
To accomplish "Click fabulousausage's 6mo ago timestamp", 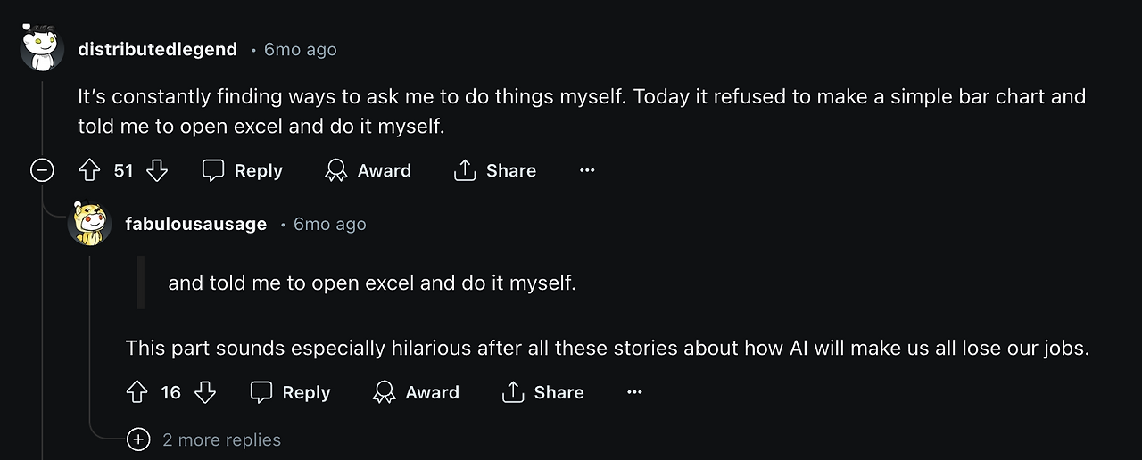I will point(330,224).
